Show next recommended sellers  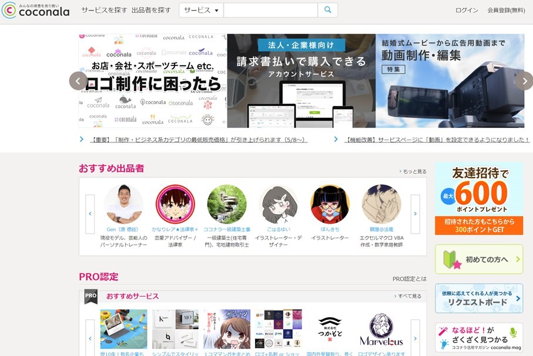[x=415, y=214]
